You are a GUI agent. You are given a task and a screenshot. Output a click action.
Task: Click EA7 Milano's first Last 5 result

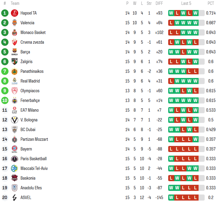[x=171, y=110]
